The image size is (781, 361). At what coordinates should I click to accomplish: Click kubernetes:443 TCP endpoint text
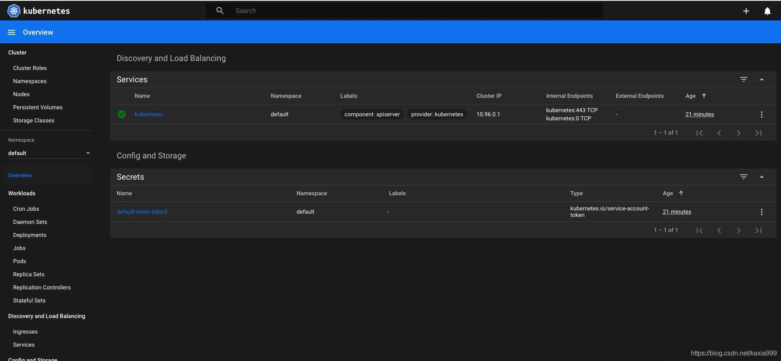pos(572,110)
